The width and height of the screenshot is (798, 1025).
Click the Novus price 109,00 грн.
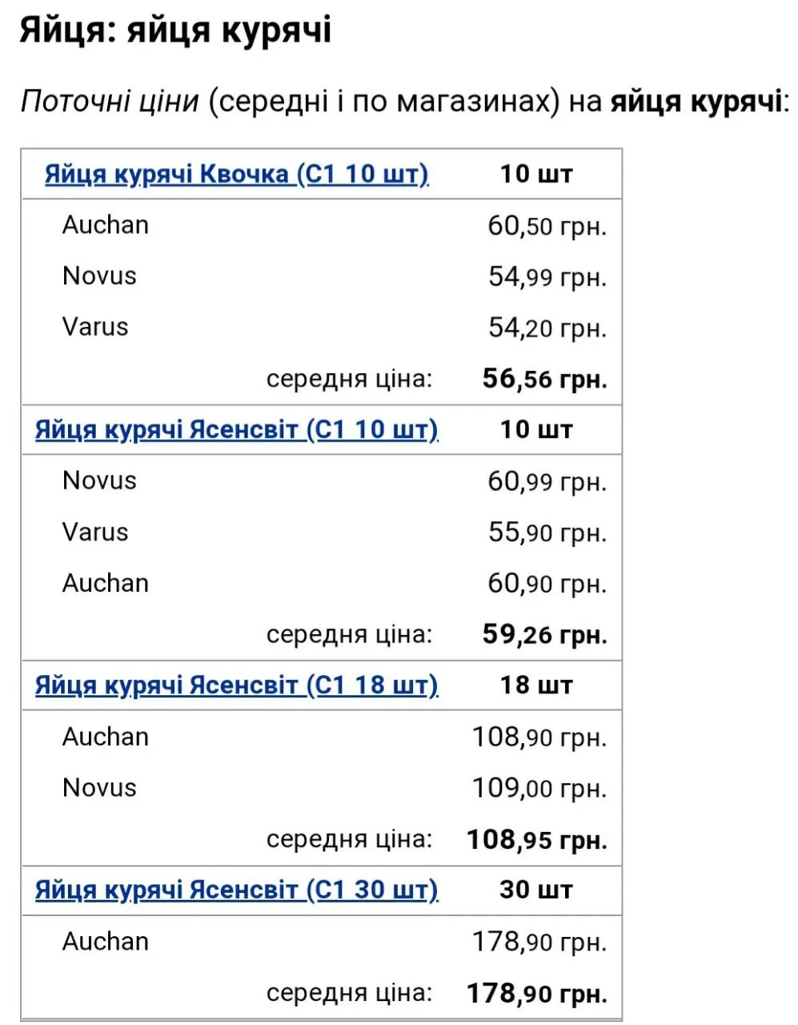click(x=539, y=789)
